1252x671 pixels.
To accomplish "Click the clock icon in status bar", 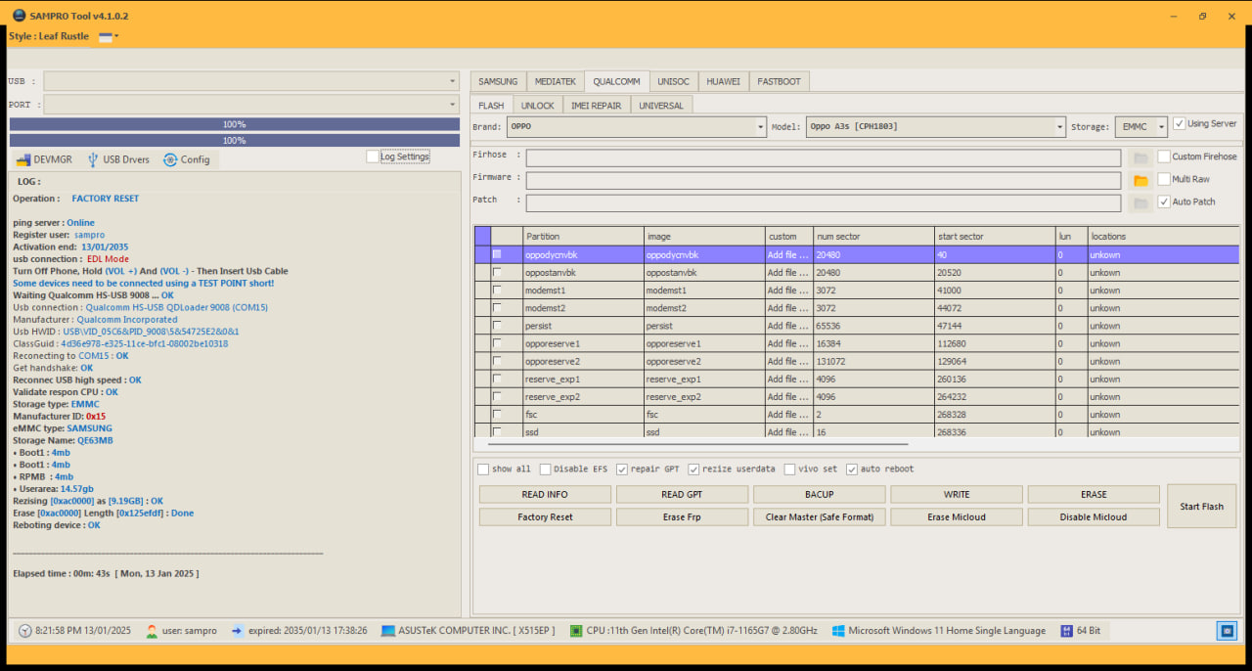I will [25, 631].
